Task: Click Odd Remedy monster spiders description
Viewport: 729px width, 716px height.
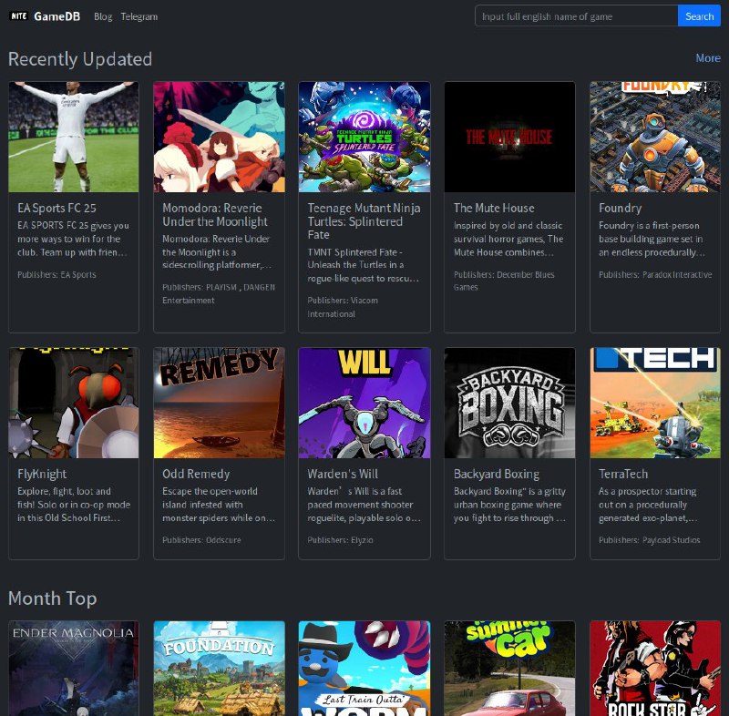Action: pos(219,505)
